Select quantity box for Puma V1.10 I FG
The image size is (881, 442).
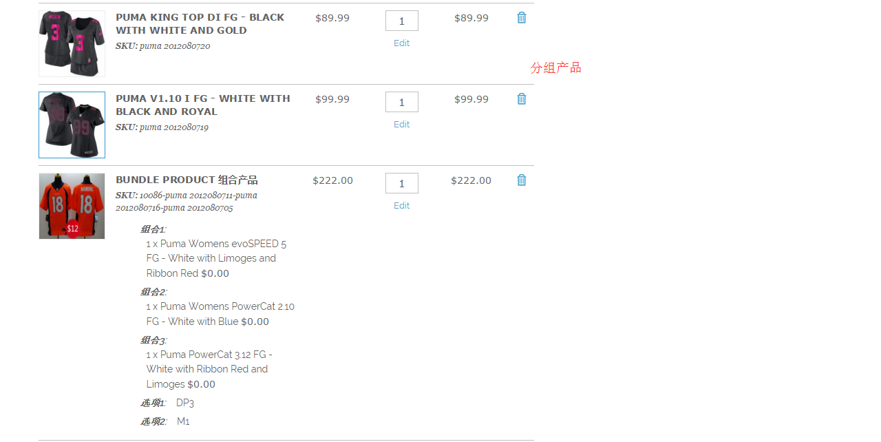point(402,102)
